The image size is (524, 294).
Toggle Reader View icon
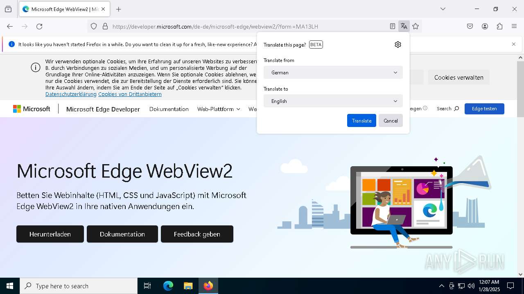pos(393,26)
